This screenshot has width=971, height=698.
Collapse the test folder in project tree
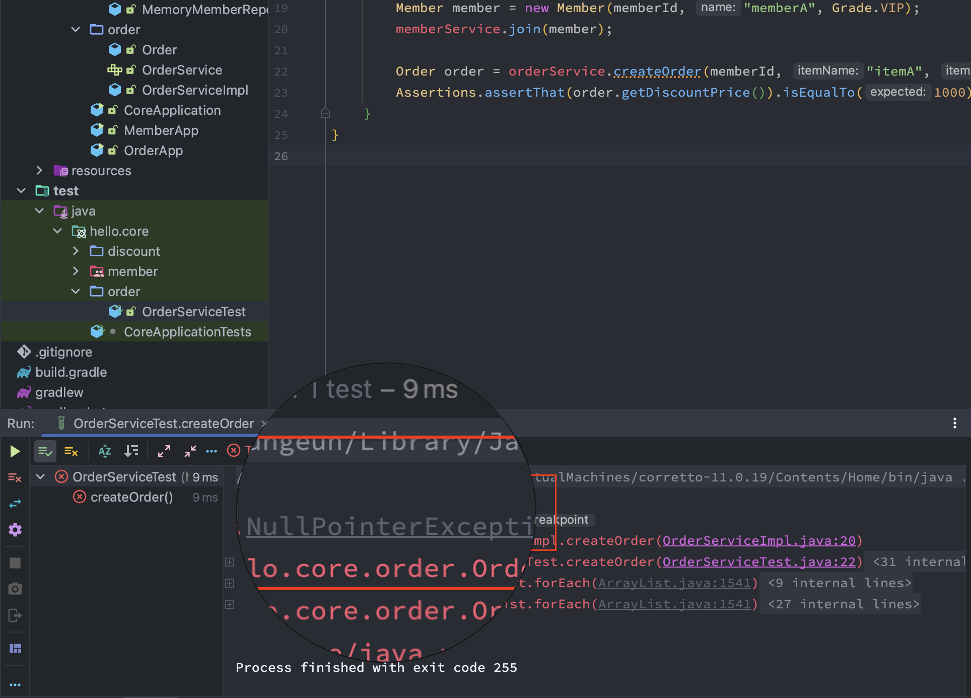[21, 191]
